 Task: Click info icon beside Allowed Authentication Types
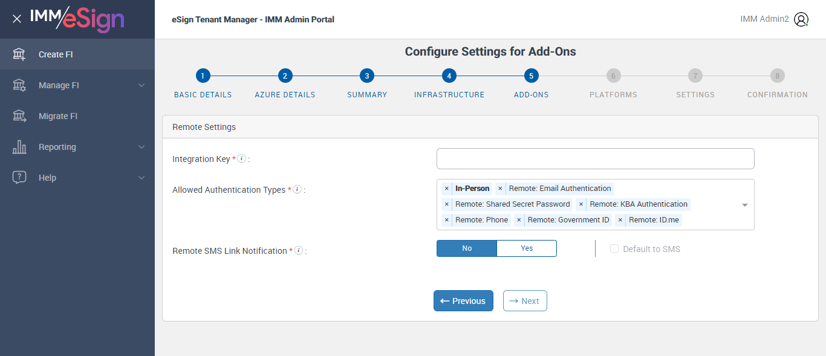pos(297,189)
